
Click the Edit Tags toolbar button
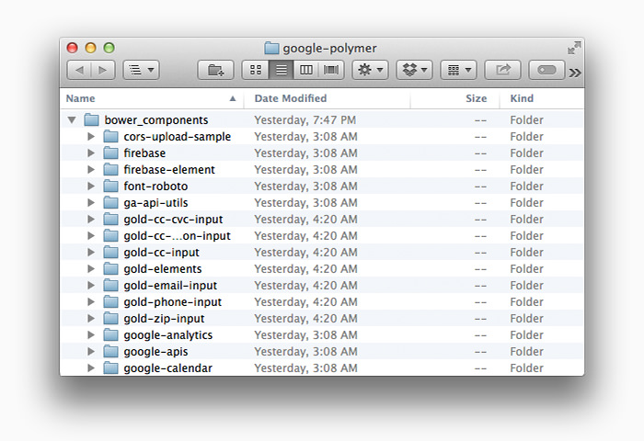546,70
